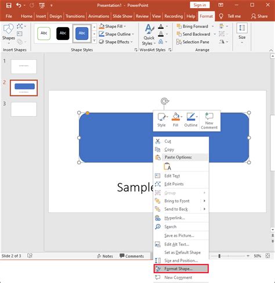Toggle the Notes pane
The image size is (275, 283).
tap(105, 256)
